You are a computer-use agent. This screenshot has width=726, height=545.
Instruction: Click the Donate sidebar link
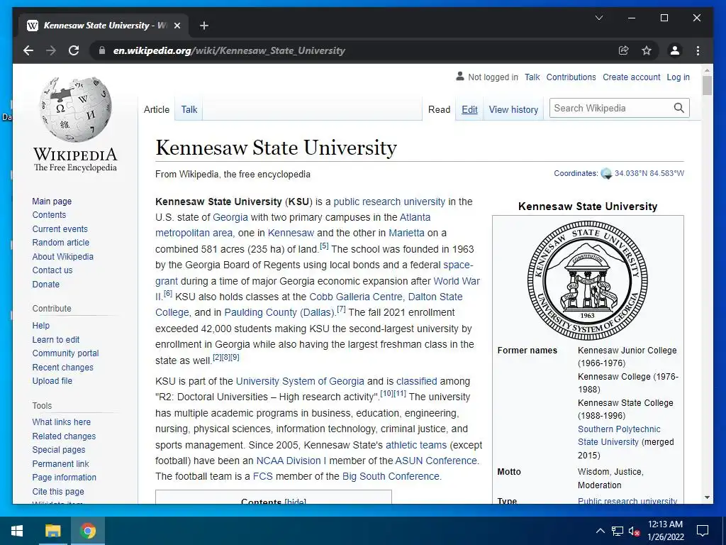(46, 284)
